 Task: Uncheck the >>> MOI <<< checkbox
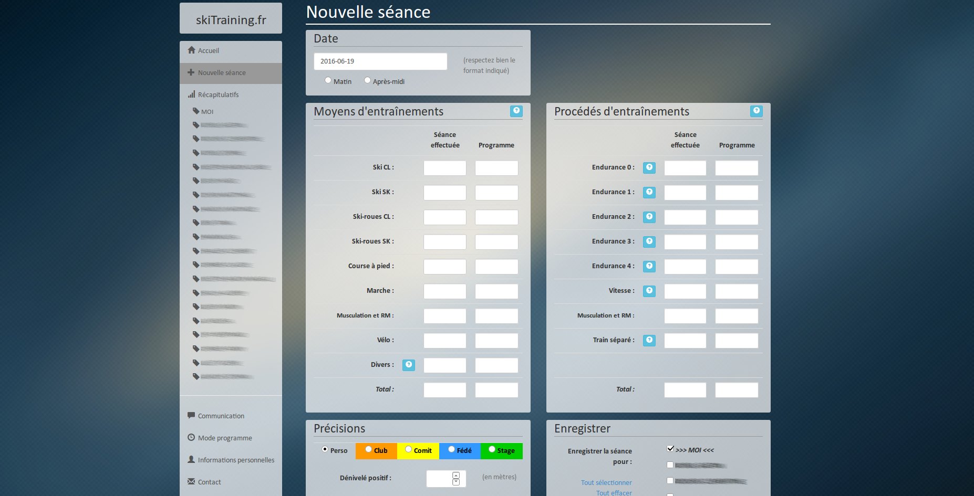tap(670, 449)
